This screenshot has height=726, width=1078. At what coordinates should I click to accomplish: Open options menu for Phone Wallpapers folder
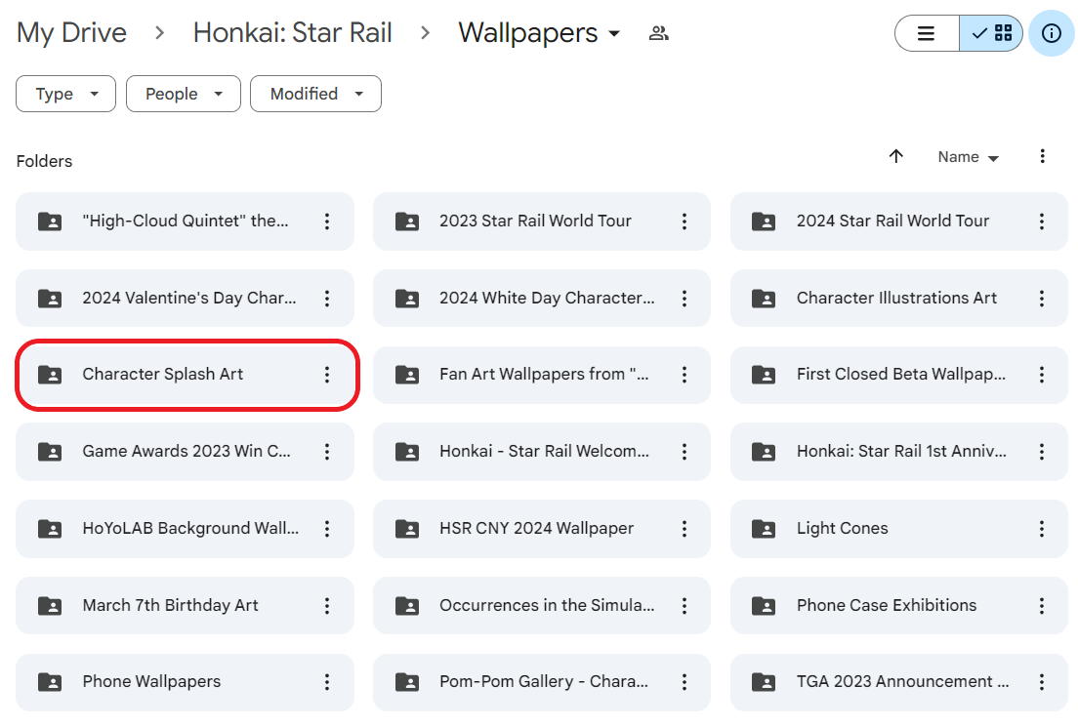click(x=327, y=682)
